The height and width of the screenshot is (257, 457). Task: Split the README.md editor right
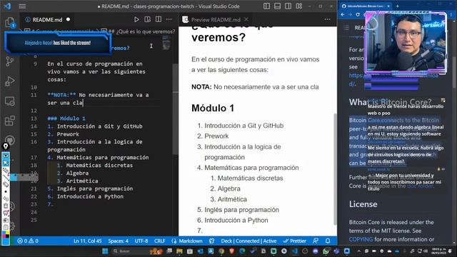coord(159,19)
